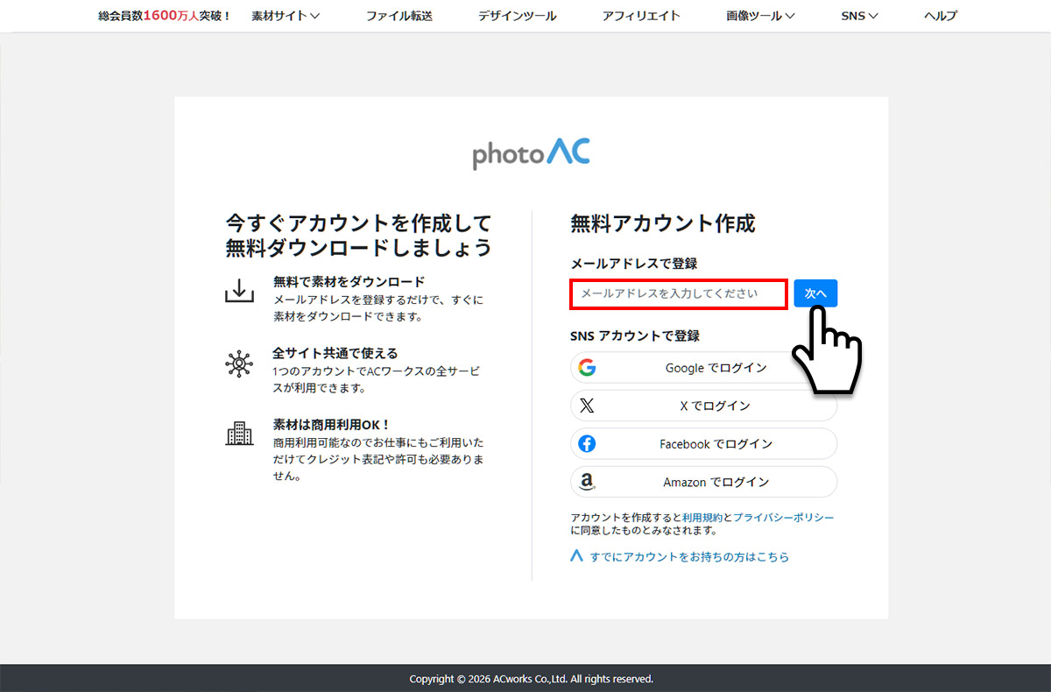1051x692 pixels.
Task: Sign in with Facebook でログイン button
Action: [703, 444]
